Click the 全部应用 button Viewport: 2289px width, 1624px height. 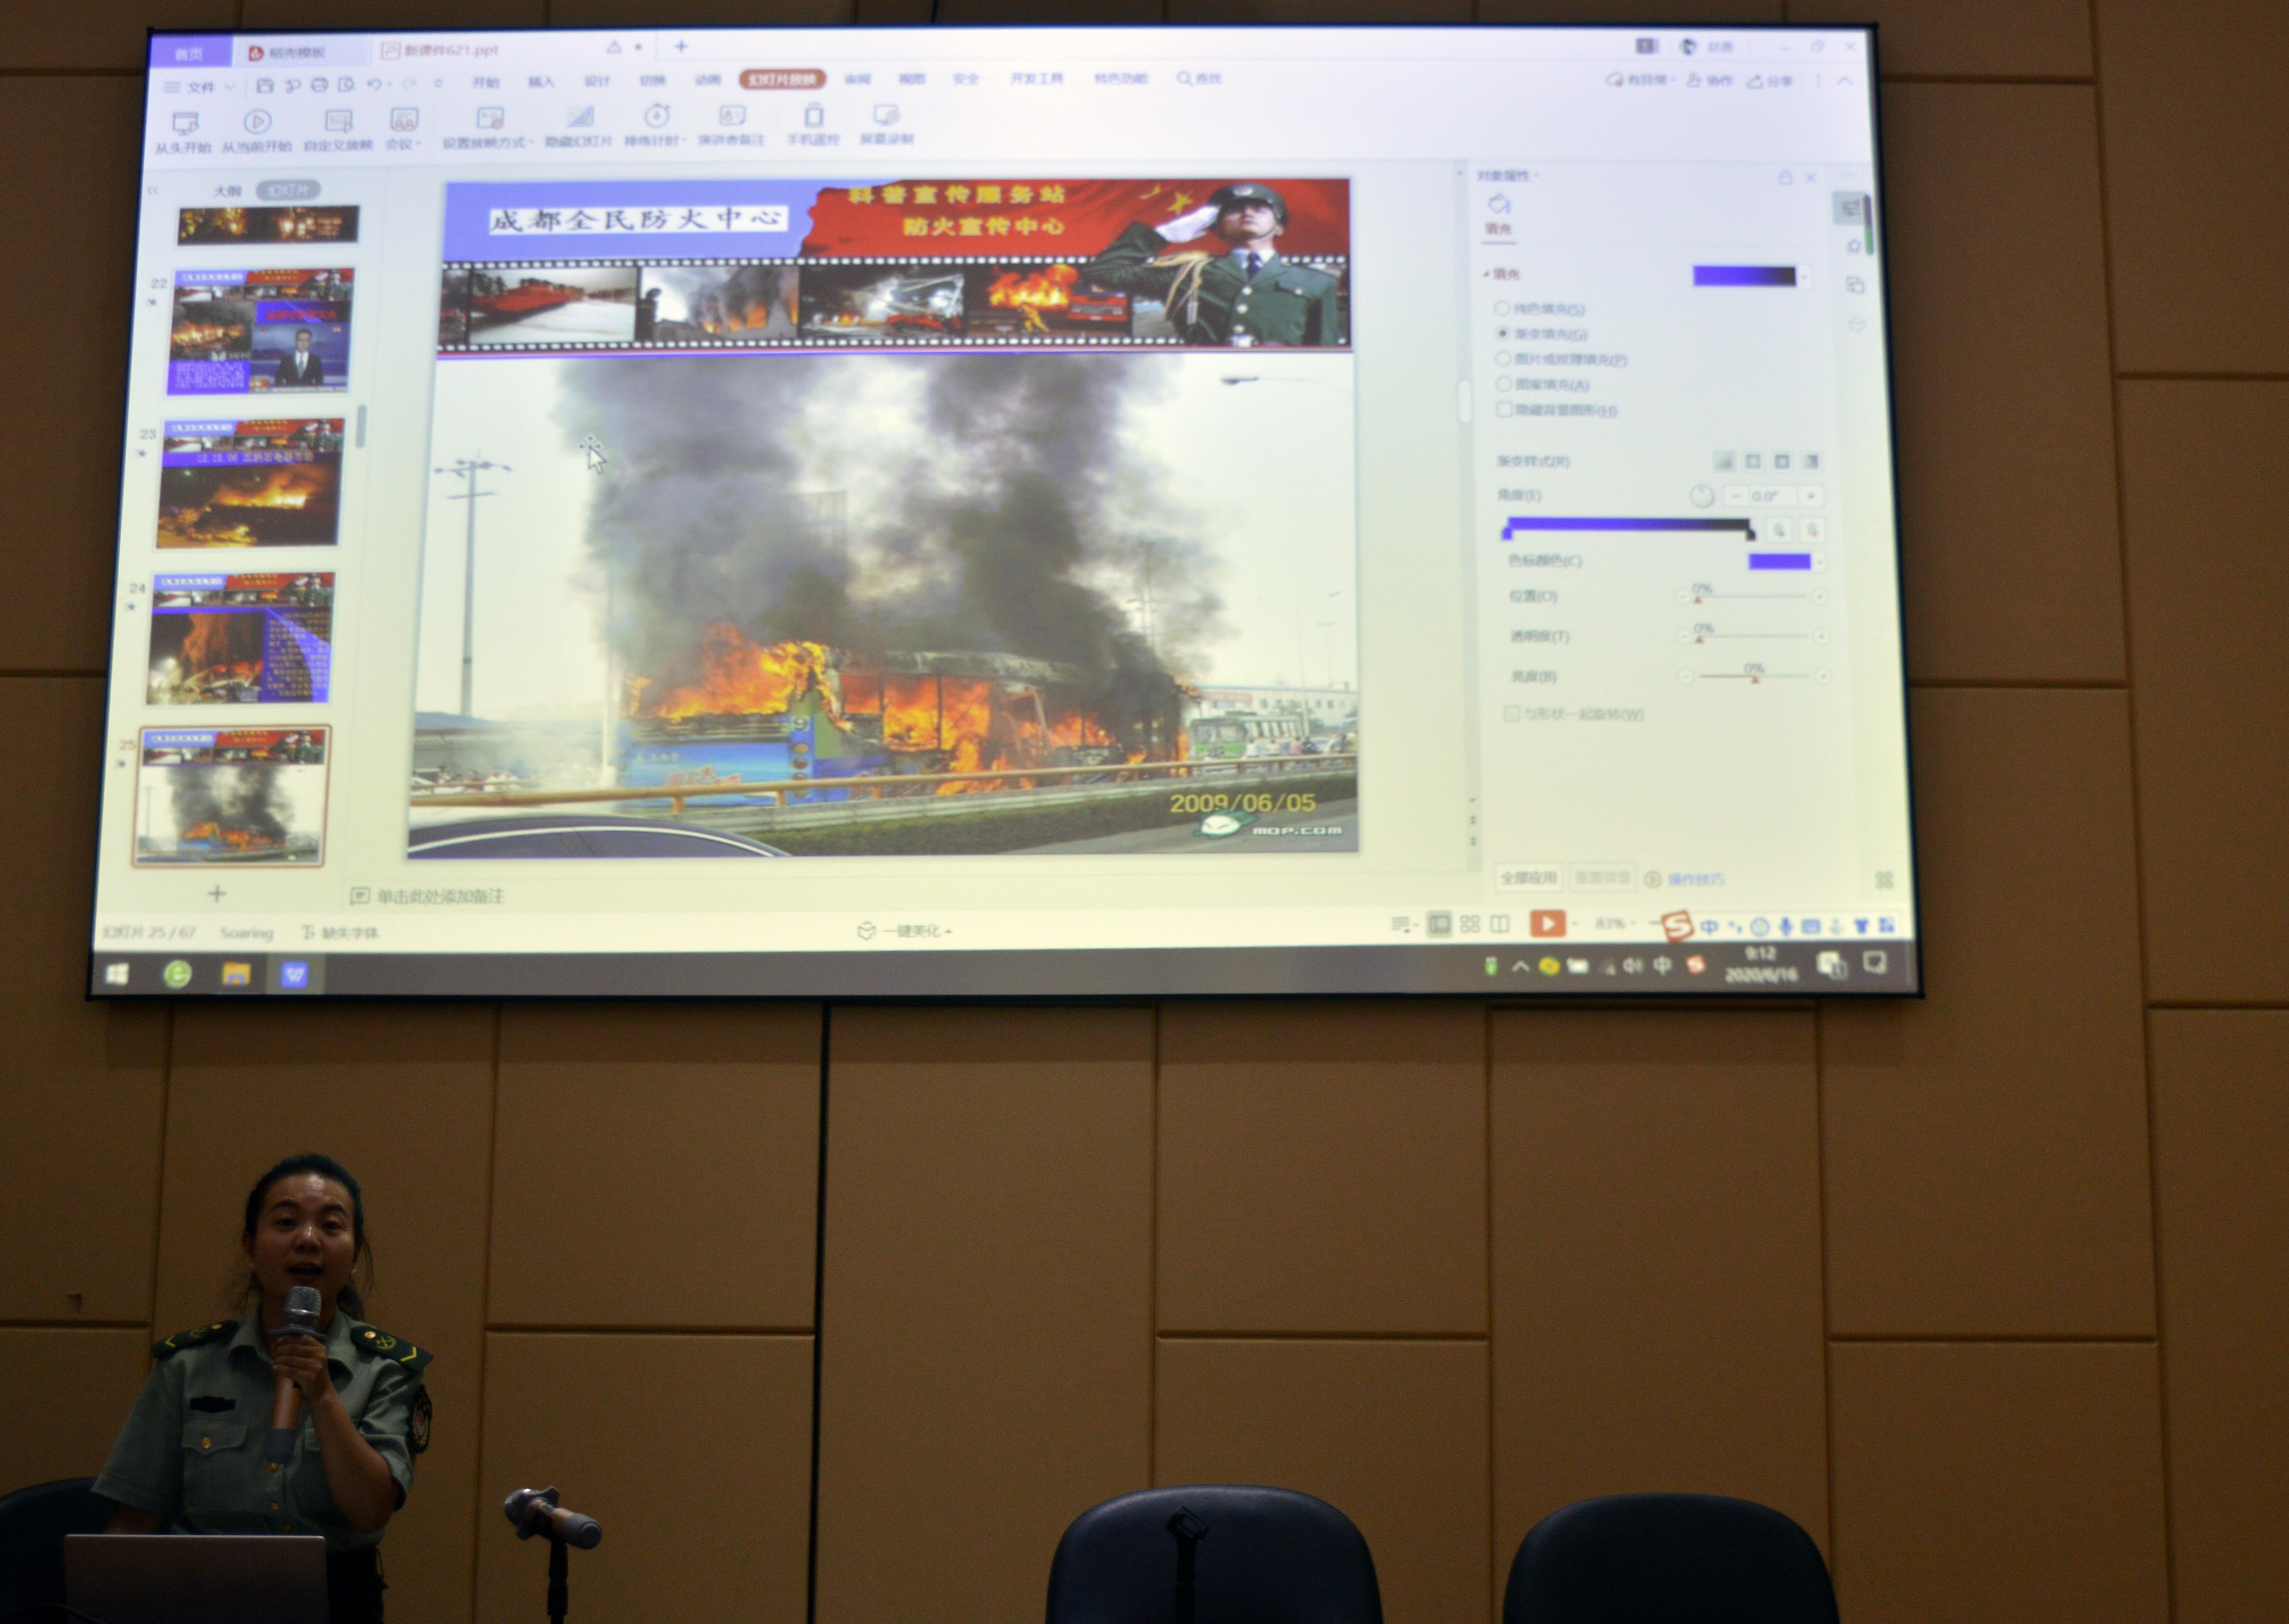tap(1527, 878)
